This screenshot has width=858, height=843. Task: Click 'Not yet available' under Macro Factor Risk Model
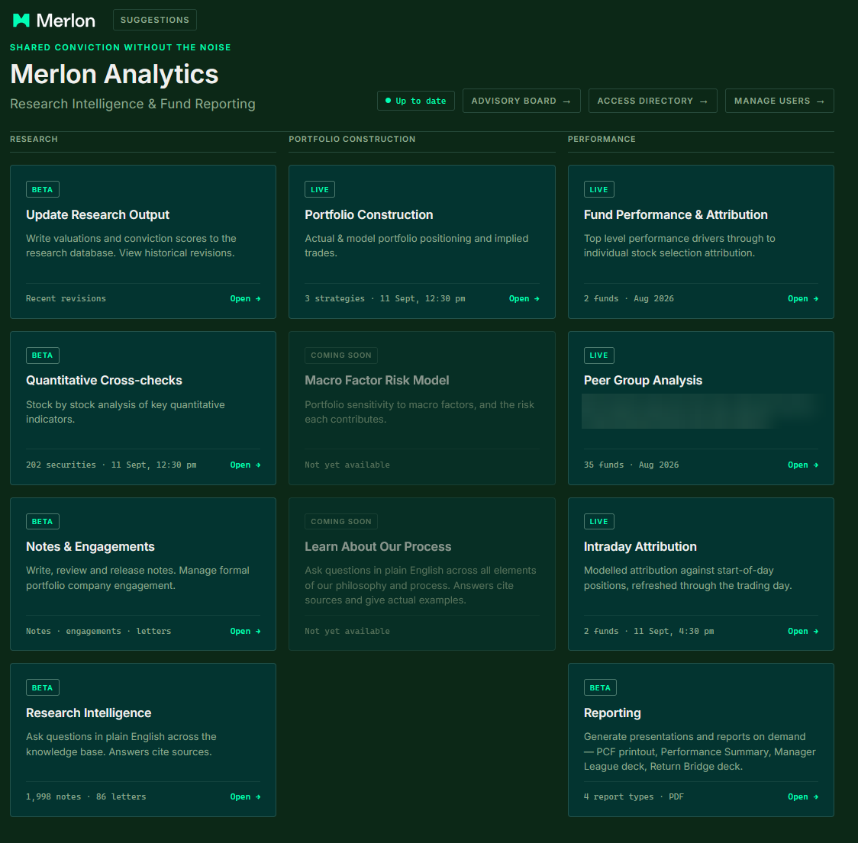347,465
